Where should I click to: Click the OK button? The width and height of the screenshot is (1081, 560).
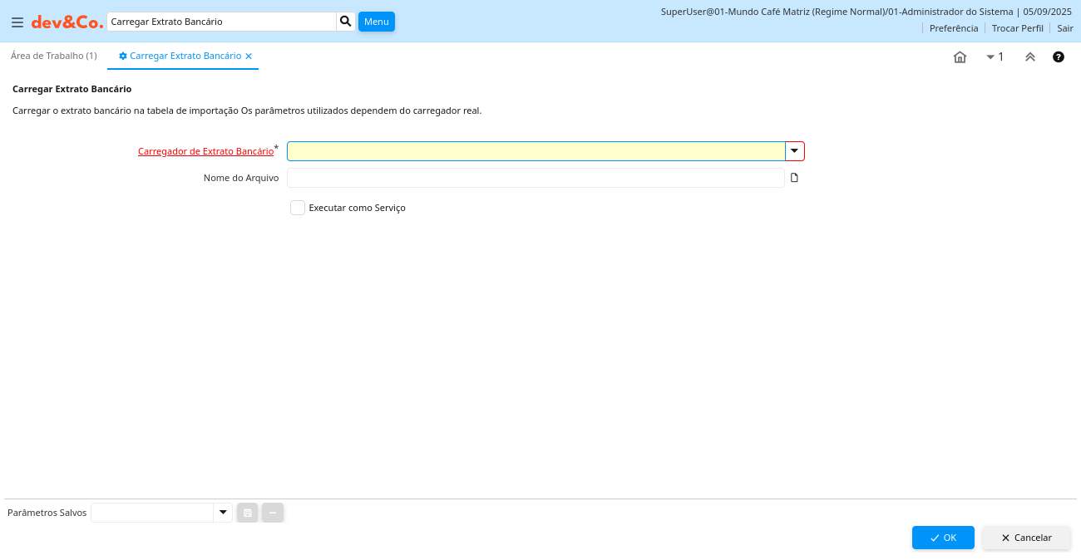pos(943,538)
